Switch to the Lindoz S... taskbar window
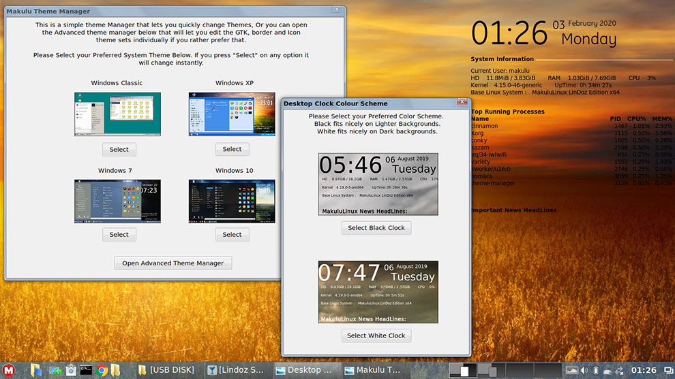675x379 pixels. pos(235,370)
